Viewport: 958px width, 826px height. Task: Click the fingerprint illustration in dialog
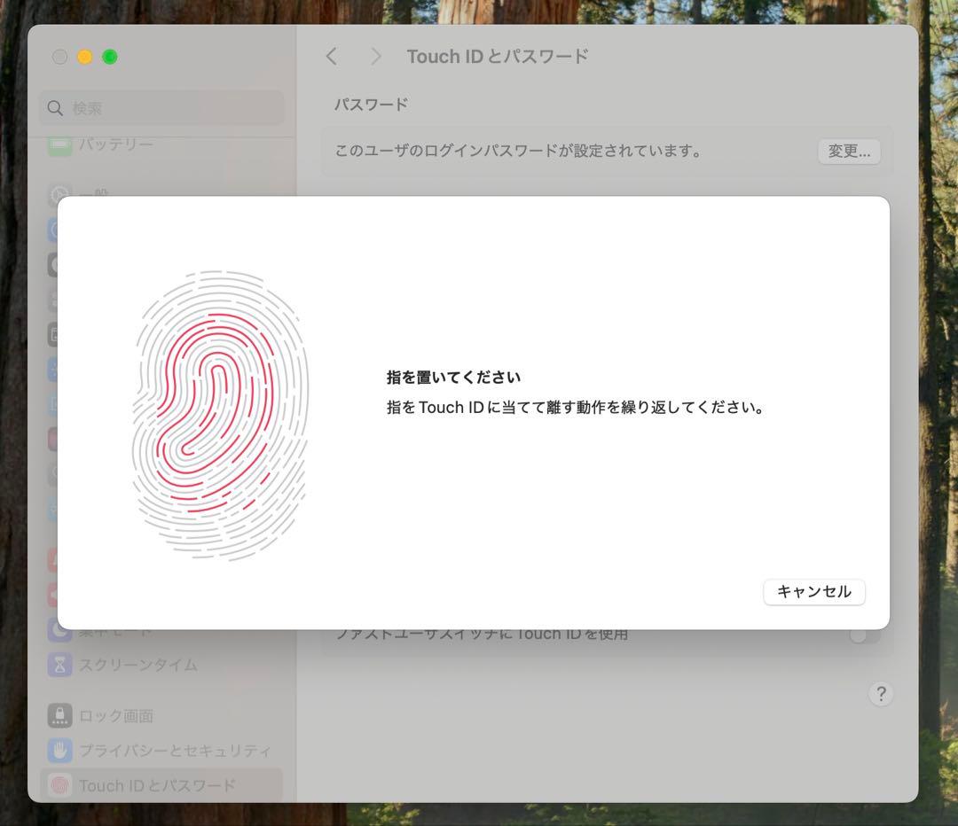(x=220, y=416)
